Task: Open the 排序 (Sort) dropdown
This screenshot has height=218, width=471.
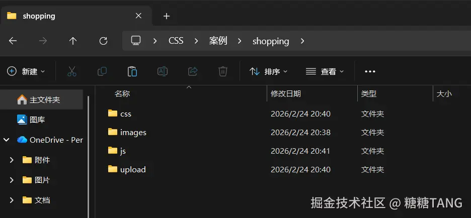Action: pos(269,71)
